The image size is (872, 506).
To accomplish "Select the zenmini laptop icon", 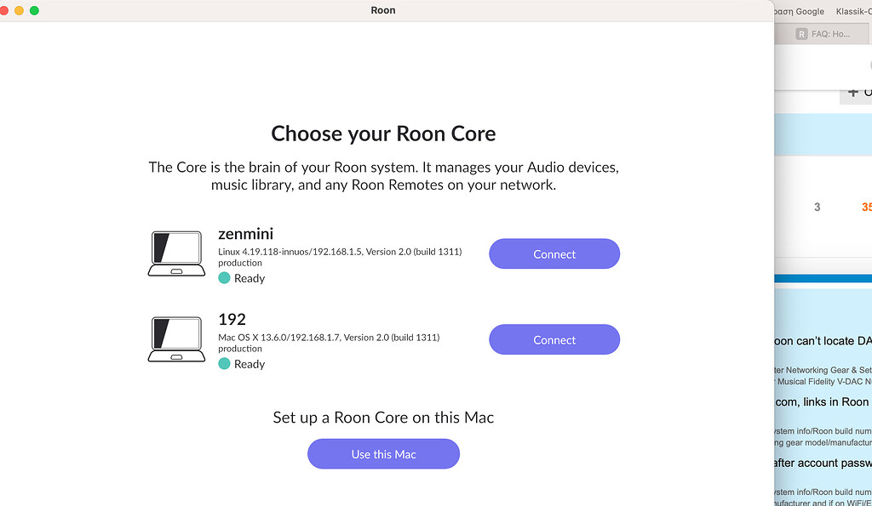I will (176, 251).
